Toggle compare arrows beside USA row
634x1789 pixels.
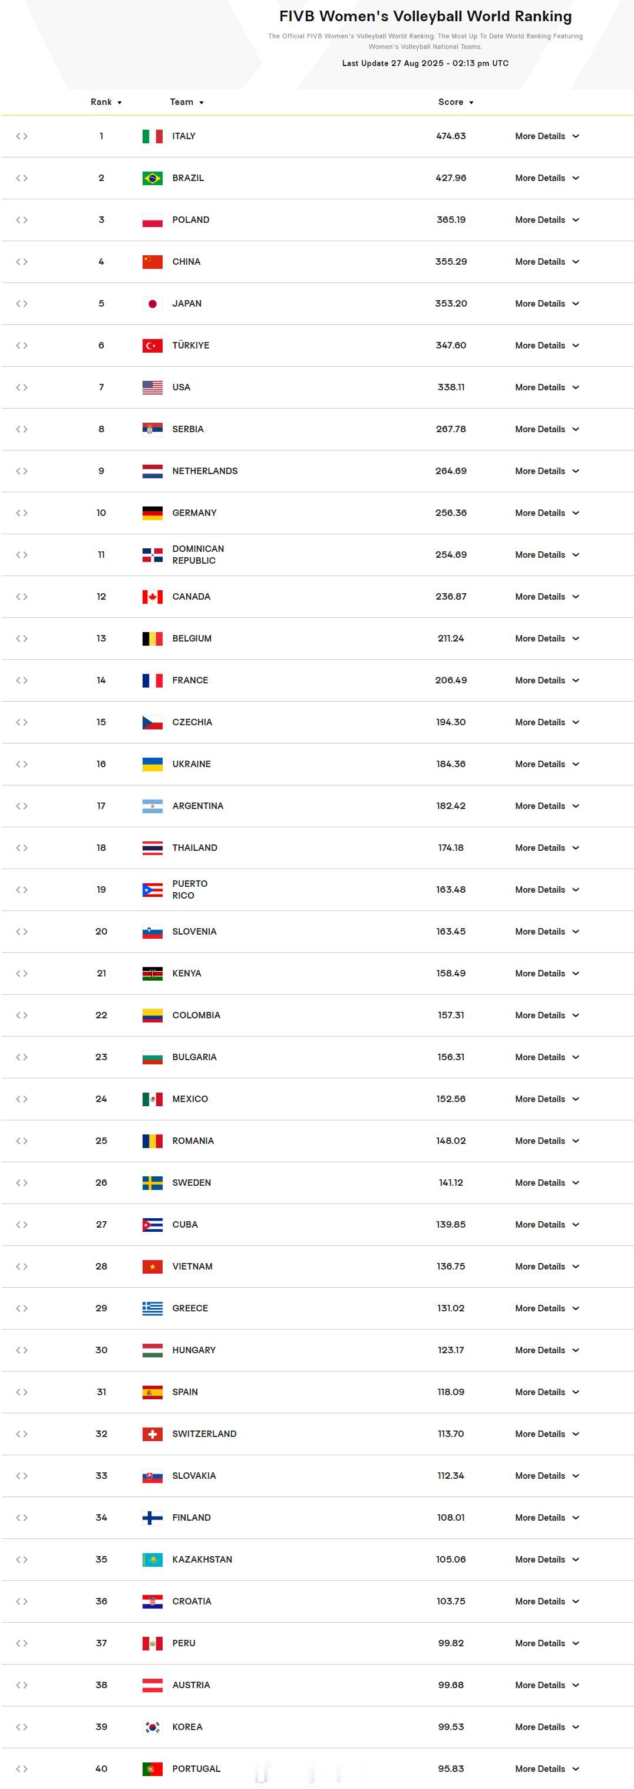[21, 387]
